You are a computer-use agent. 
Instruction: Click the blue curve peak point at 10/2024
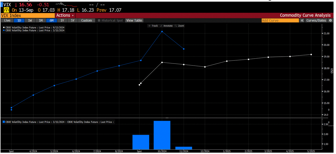click(162, 32)
